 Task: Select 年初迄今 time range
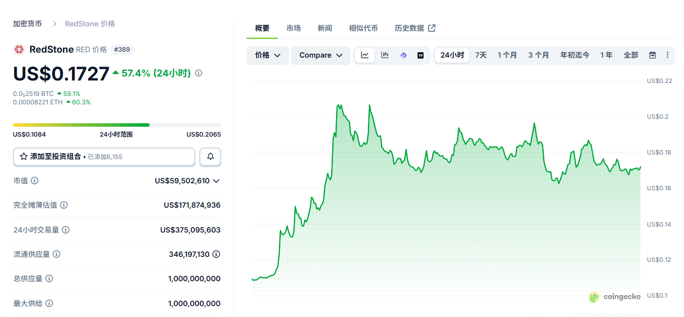(575, 55)
